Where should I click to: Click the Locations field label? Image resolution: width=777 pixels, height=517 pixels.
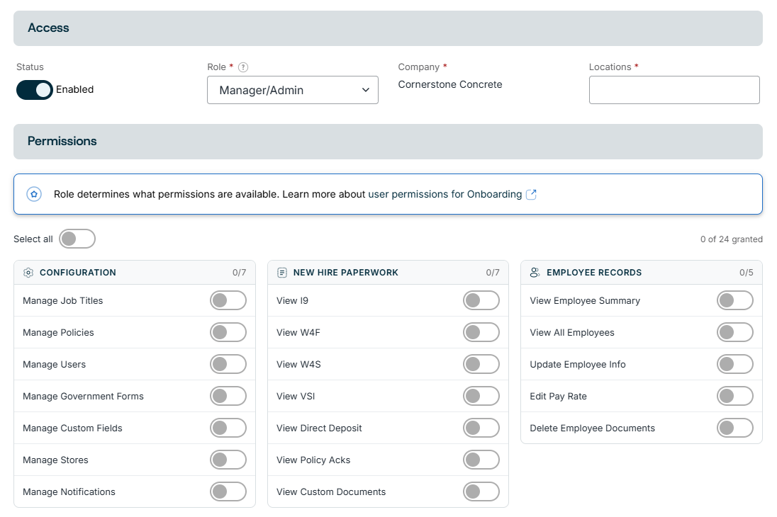coord(610,67)
